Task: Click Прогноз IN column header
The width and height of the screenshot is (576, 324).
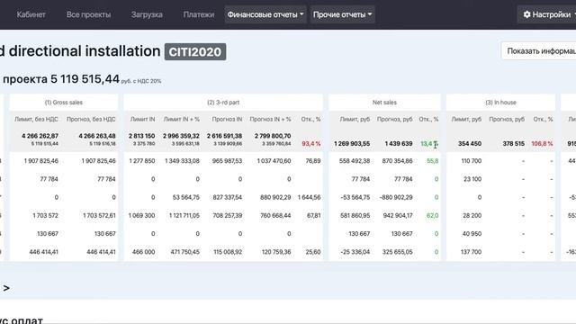Action: (x=227, y=120)
